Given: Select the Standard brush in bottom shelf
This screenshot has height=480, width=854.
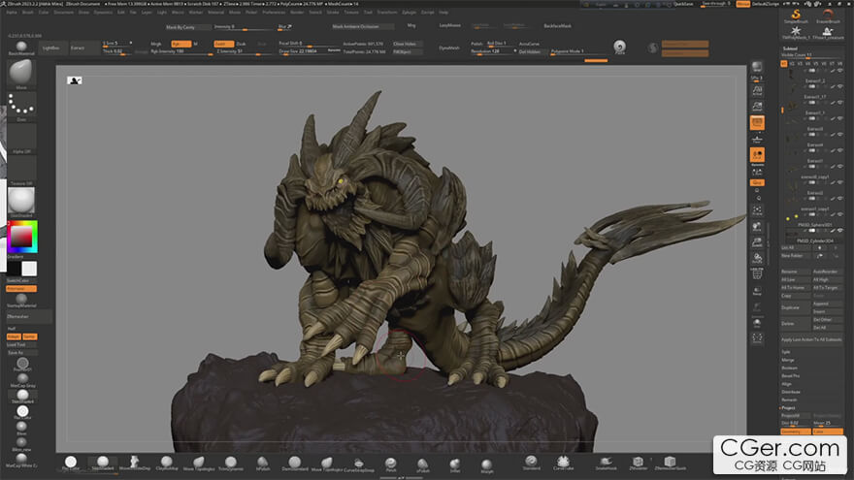Looking at the screenshot, I should (x=532, y=464).
